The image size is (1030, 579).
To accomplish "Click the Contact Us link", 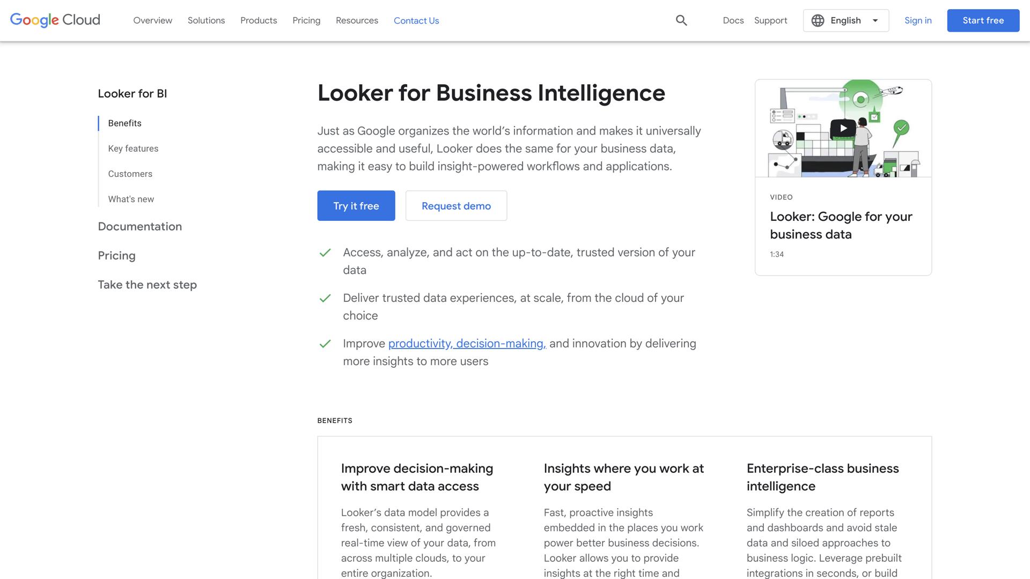I will point(416,20).
